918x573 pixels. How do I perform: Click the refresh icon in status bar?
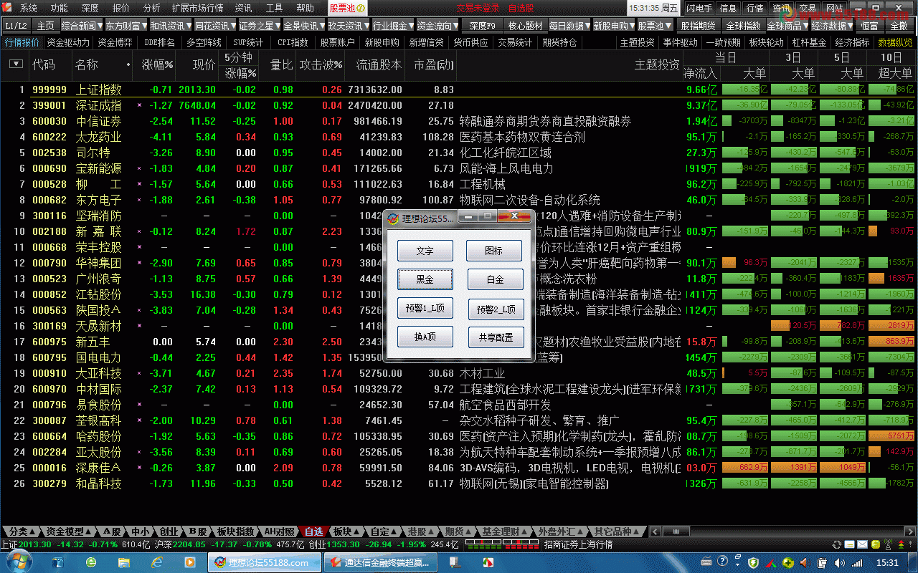coord(836,544)
